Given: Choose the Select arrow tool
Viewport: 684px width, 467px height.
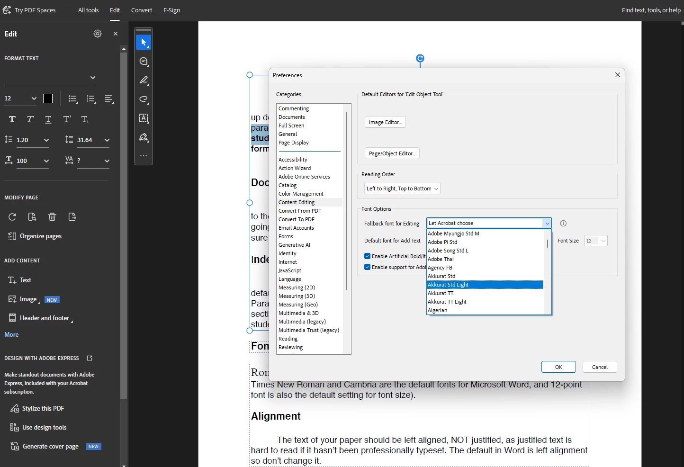Looking at the screenshot, I should pos(144,42).
